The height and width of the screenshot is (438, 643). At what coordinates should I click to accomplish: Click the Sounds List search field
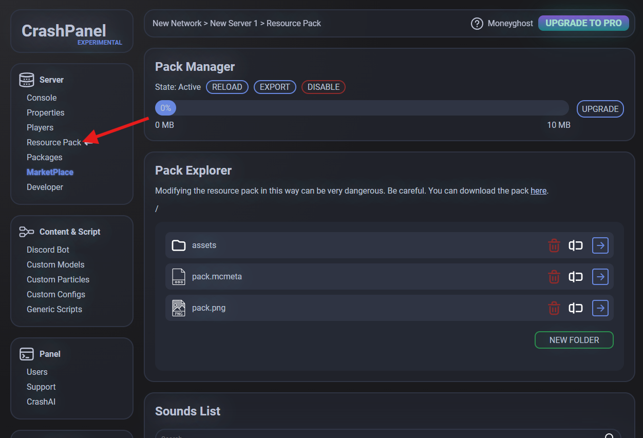click(x=380, y=435)
